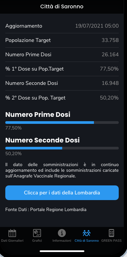Tap the Informazioni info icon
This screenshot has height=257, width=127.
click(62, 233)
